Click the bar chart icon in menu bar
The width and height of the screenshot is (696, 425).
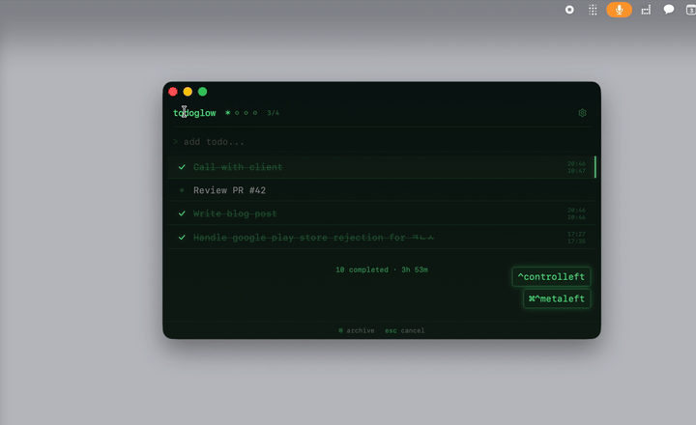pyautogui.click(x=645, y=10)
